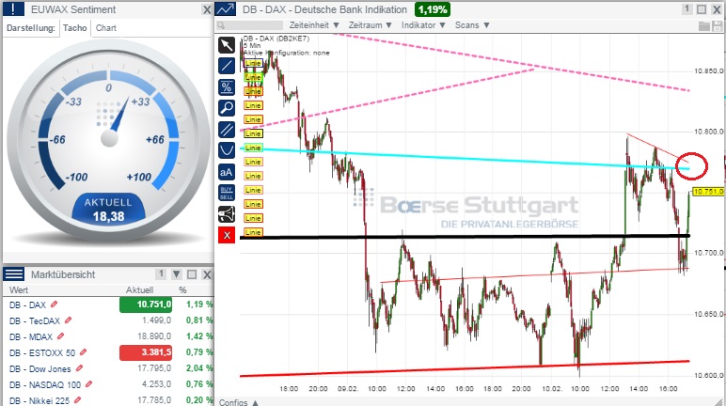Open DB - MDAX row in market overview

click(x=30, y=336)
